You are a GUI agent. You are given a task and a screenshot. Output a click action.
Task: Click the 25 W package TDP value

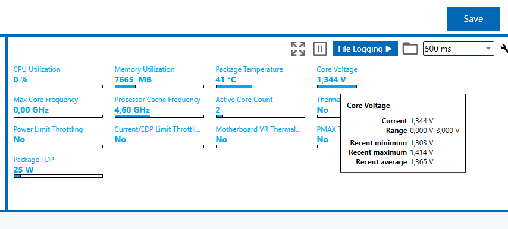23,170
